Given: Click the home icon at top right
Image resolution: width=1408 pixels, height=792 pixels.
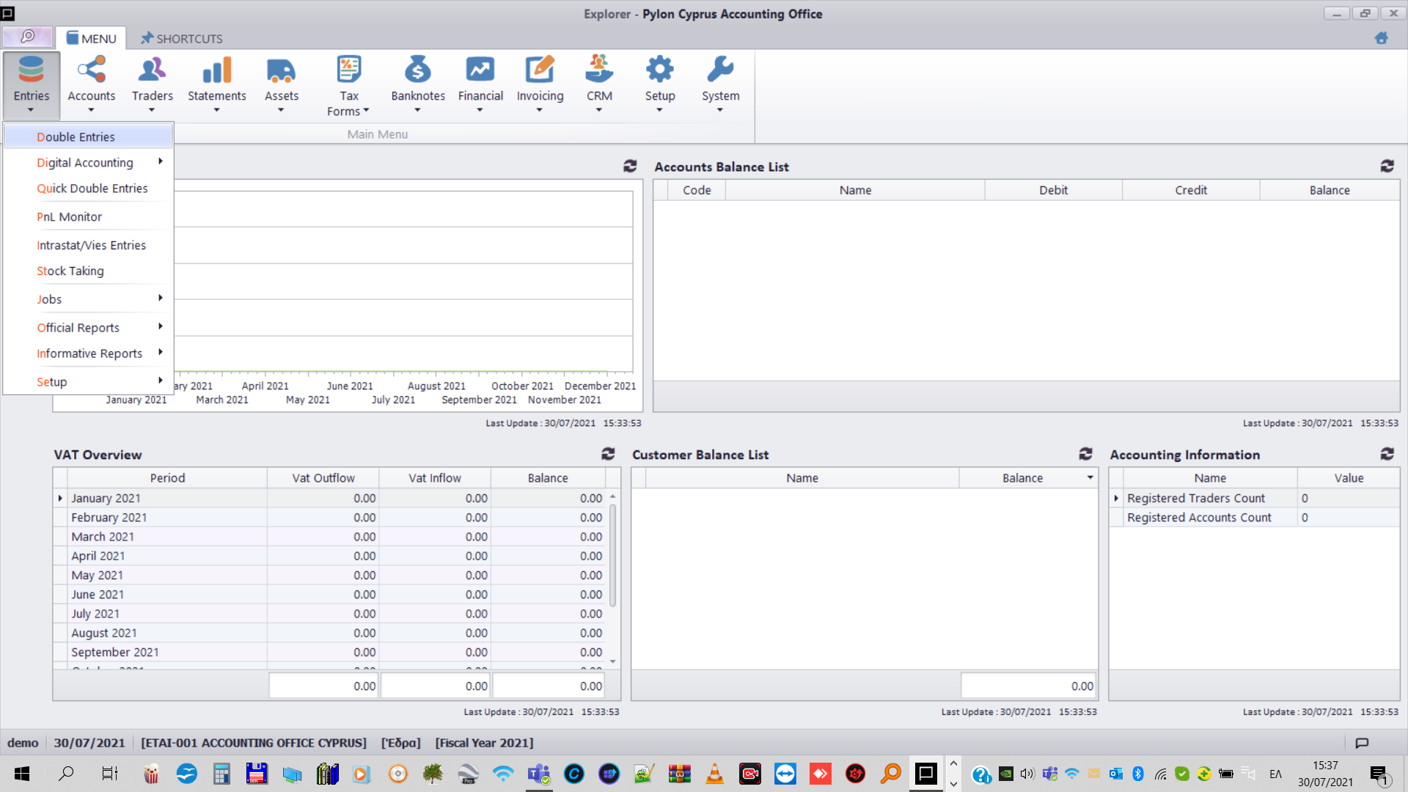Looking at the screenshot, I should [x=1381, y=38].
